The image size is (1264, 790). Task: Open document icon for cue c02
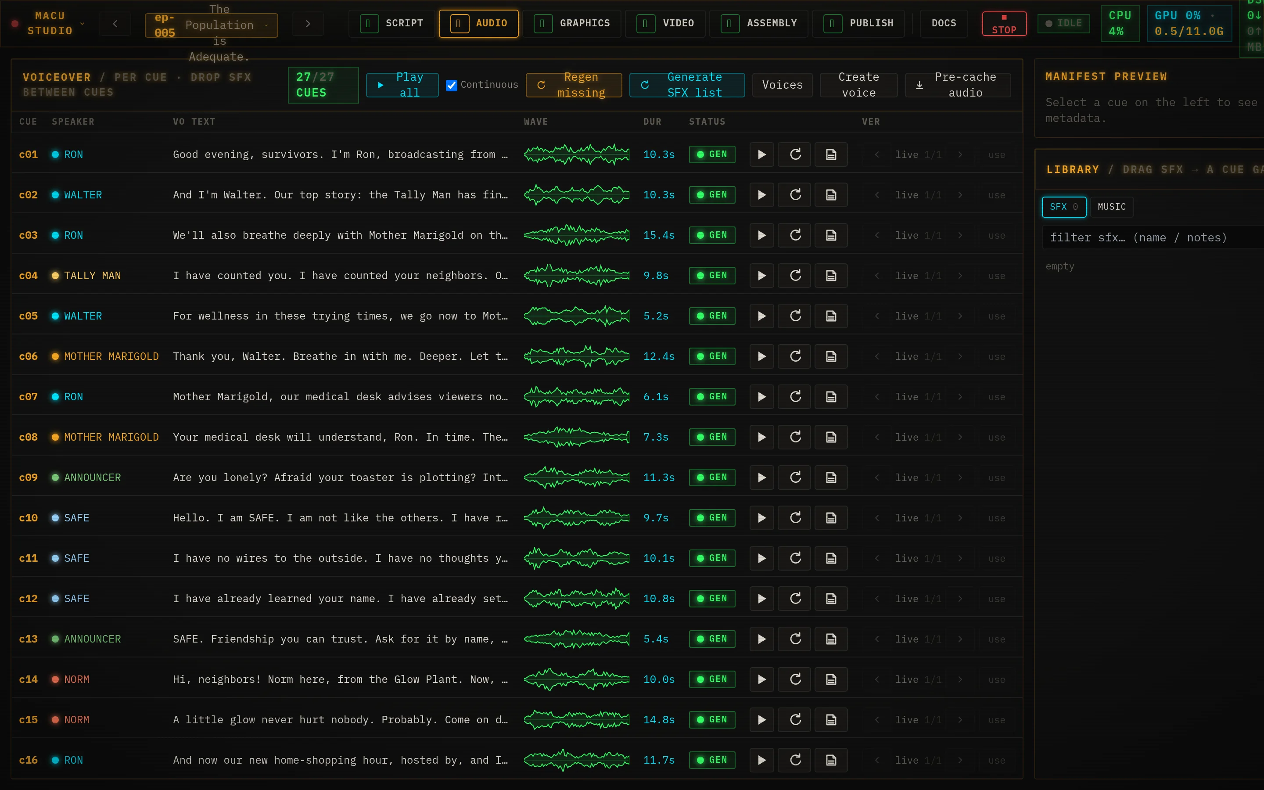click(831, 195)
